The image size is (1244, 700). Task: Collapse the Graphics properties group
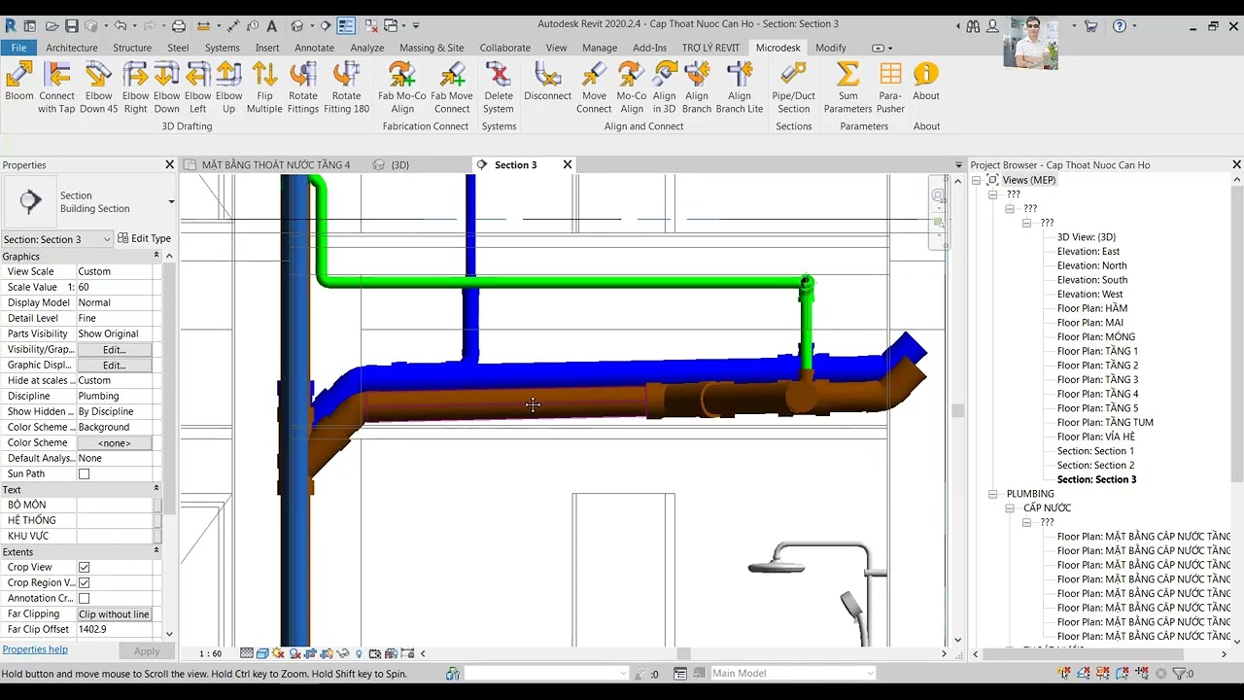(155, 256)
